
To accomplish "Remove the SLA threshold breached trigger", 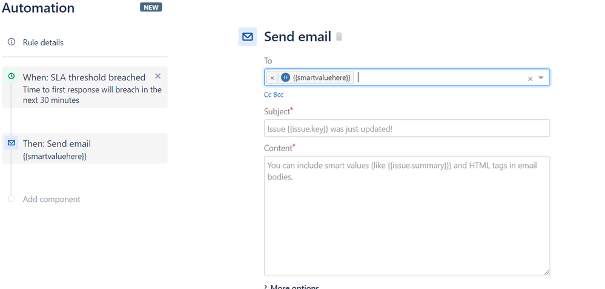I will coord(157,76).
